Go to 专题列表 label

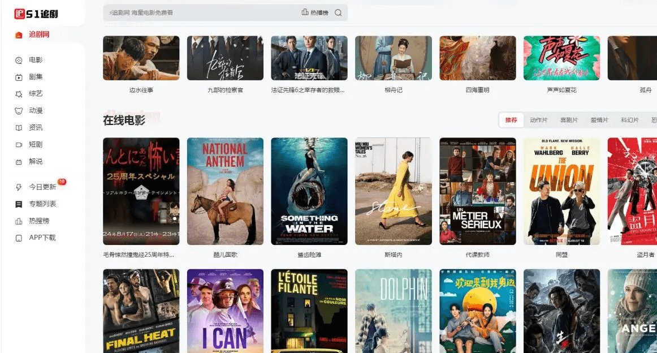point(42,204)
